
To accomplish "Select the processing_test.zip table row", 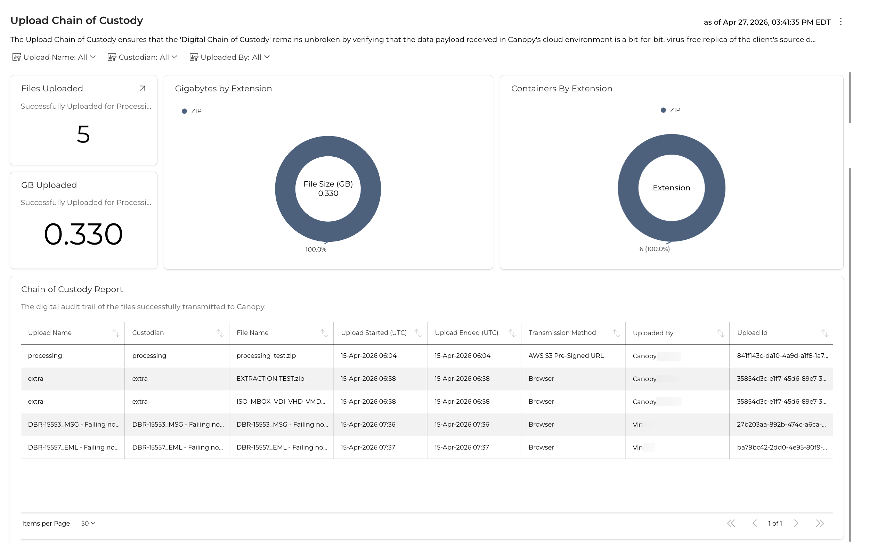I will 266,355.
